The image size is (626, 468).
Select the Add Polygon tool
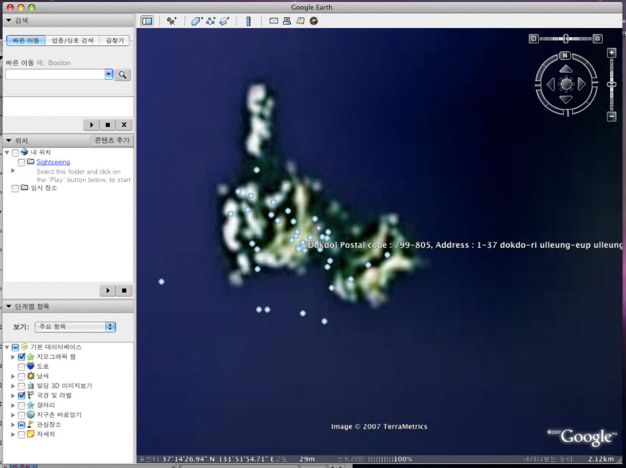click(x=197, y=21)
